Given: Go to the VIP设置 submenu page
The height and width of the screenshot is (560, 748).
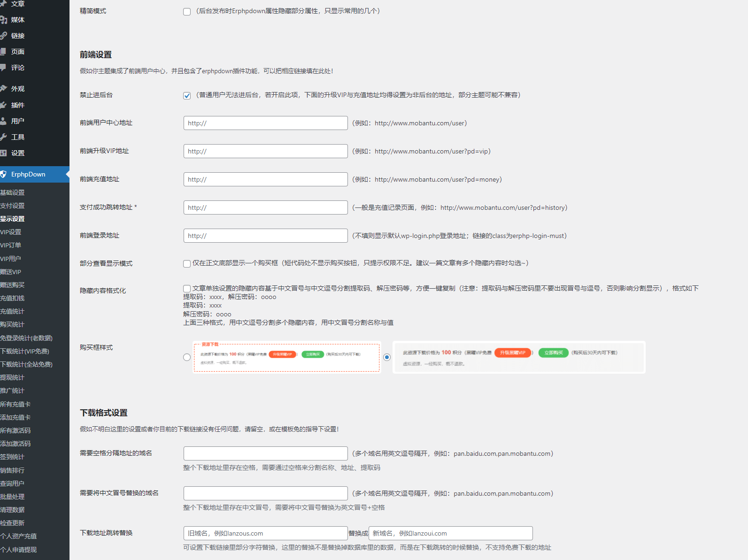Looking at the screenshot, I should point(11,232).
